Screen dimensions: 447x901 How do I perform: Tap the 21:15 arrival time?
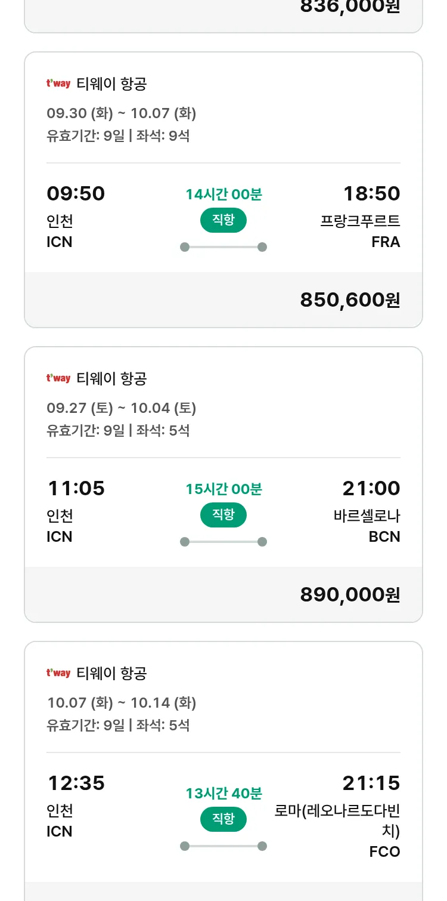pos(371,783)
